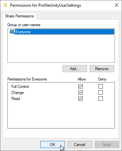122x151 pixels.
Task: Click the 'Group or user names:' label
Action: click(24, 25)
